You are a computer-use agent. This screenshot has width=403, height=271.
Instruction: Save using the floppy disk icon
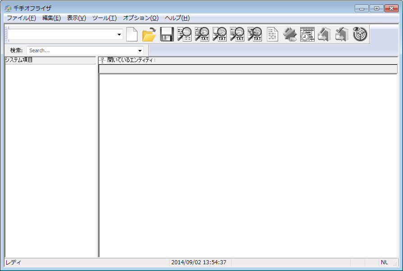[167, 34]
